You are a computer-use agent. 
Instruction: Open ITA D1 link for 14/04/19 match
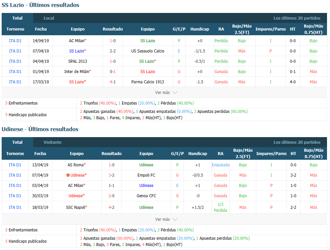[15, 41]
